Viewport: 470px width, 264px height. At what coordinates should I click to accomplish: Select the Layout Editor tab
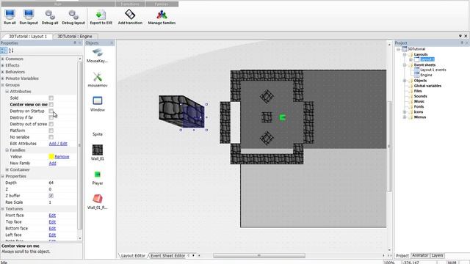click(133, 256)
